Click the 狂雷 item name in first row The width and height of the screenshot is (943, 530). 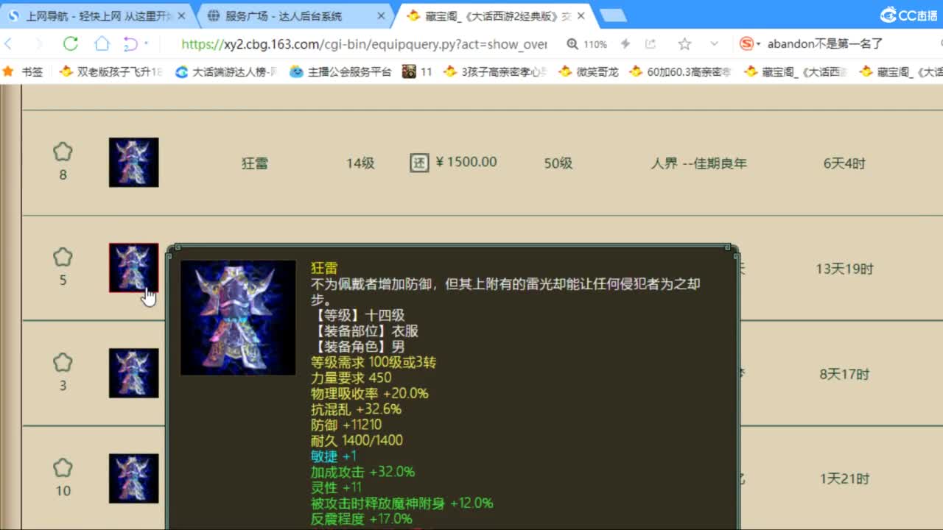[255, 163]
